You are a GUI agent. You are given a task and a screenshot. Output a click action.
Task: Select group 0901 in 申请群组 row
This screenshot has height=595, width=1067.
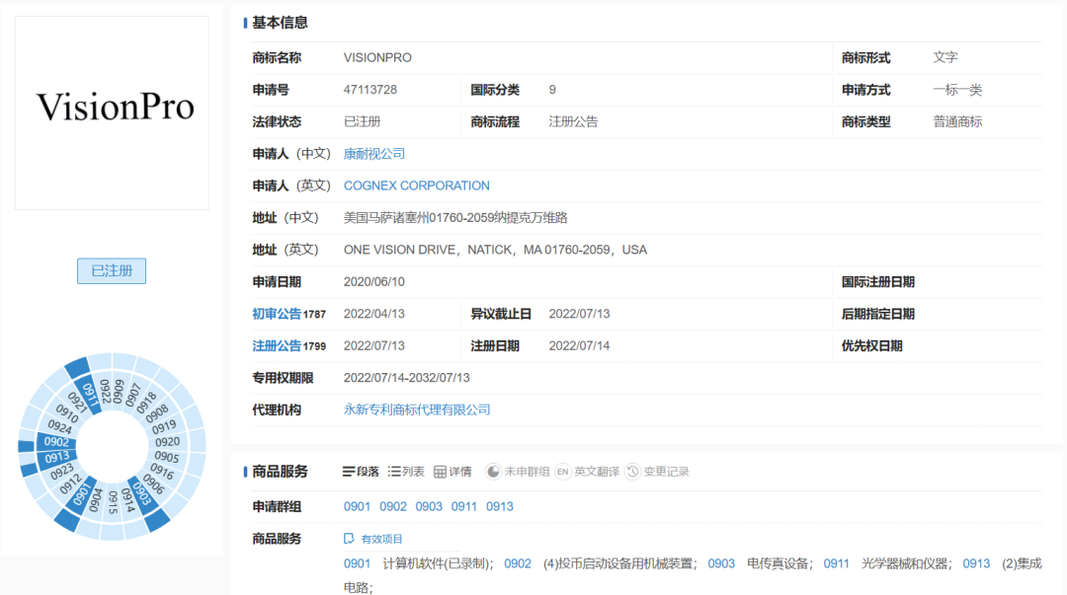(x=357, y=506)
